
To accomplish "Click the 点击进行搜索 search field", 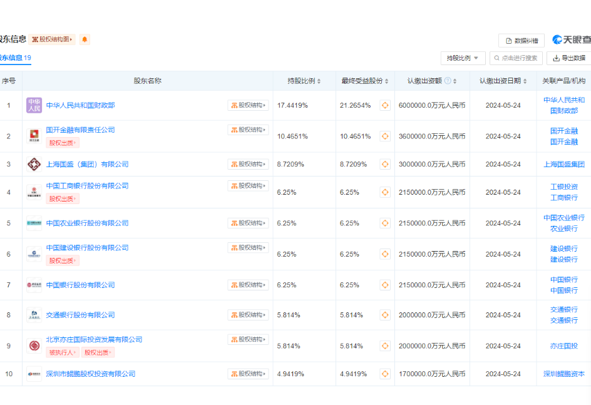I will [516, 58].
